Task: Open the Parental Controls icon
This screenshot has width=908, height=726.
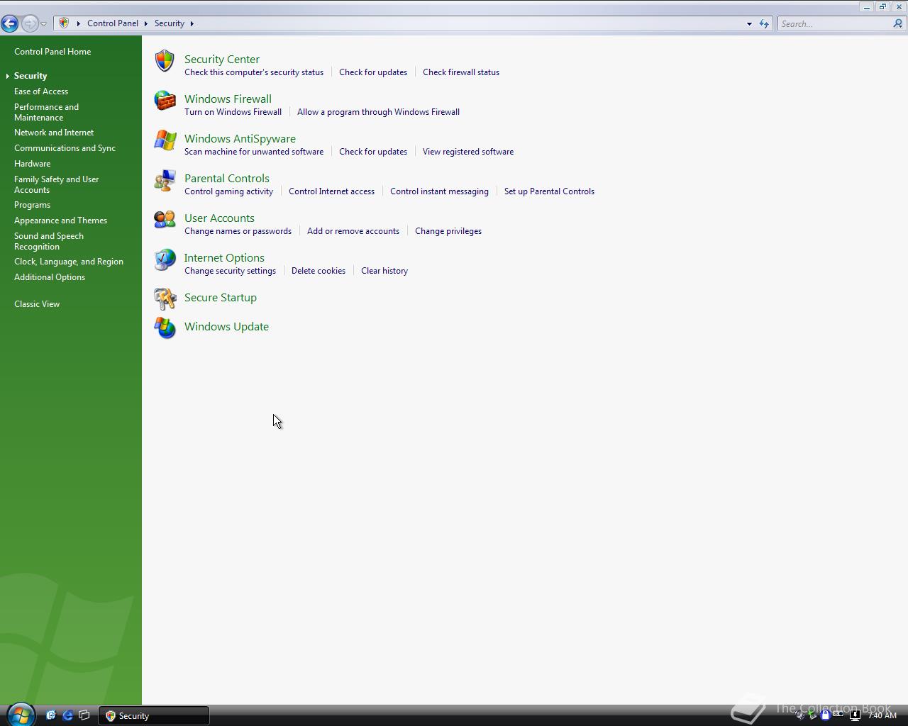Action: click(165, 180)
